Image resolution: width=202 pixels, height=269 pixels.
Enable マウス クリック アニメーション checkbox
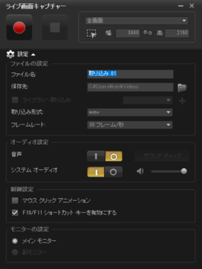coord(15,201)
